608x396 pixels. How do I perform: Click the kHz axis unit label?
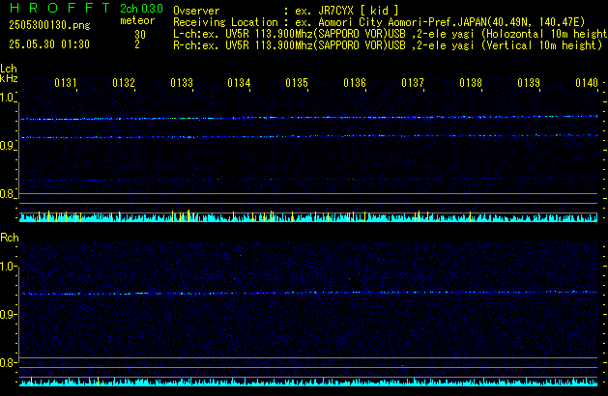click(9, 78)
